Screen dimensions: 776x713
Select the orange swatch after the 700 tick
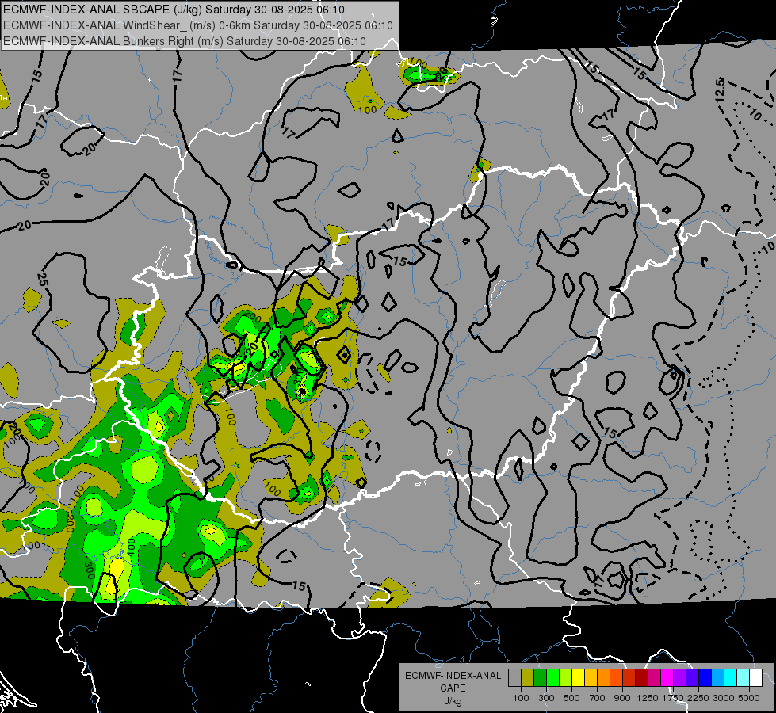[604, 677]
